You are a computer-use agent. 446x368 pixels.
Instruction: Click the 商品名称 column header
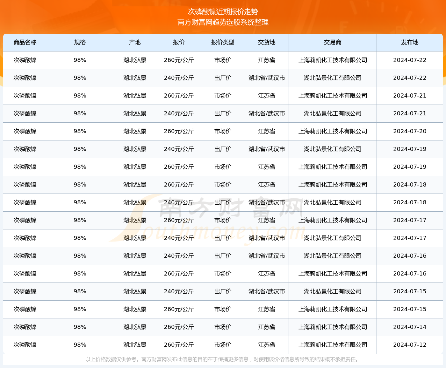(25, 42)
